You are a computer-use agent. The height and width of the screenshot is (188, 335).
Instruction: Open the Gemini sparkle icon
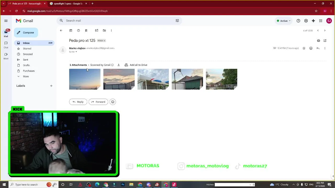[x=313, y=21]
